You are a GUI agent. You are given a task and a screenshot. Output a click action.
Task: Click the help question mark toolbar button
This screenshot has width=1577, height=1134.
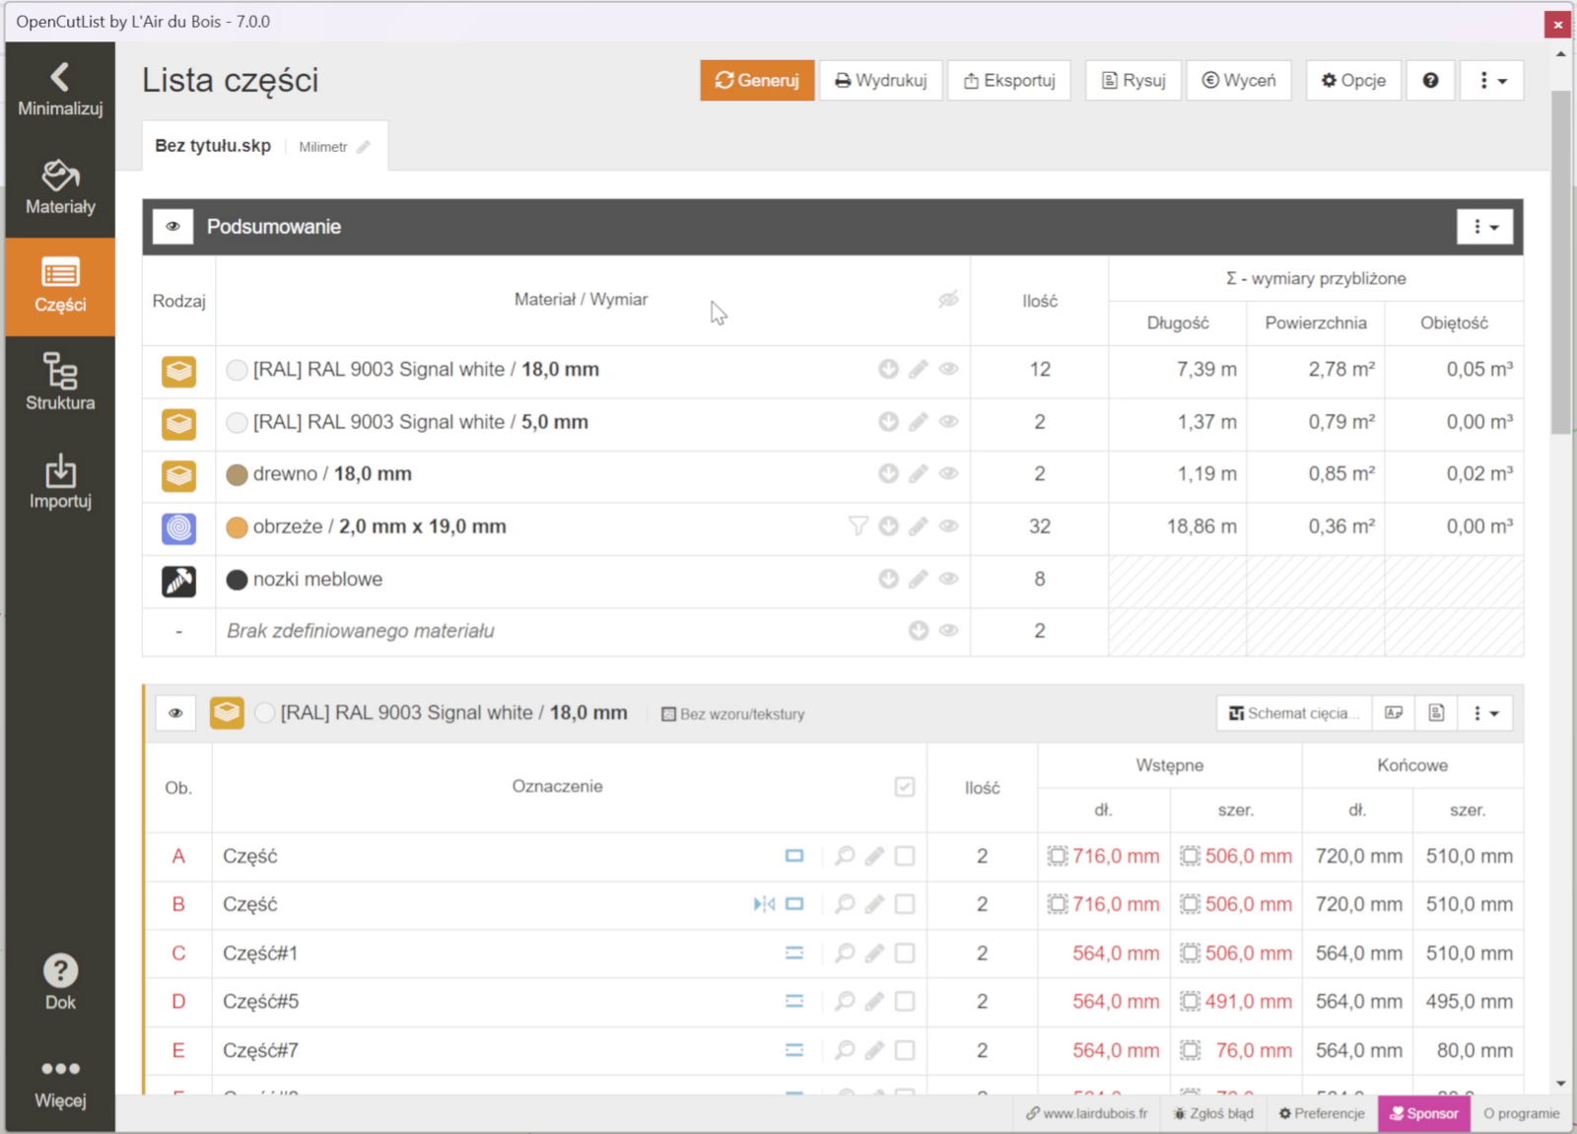[1430, 81]
